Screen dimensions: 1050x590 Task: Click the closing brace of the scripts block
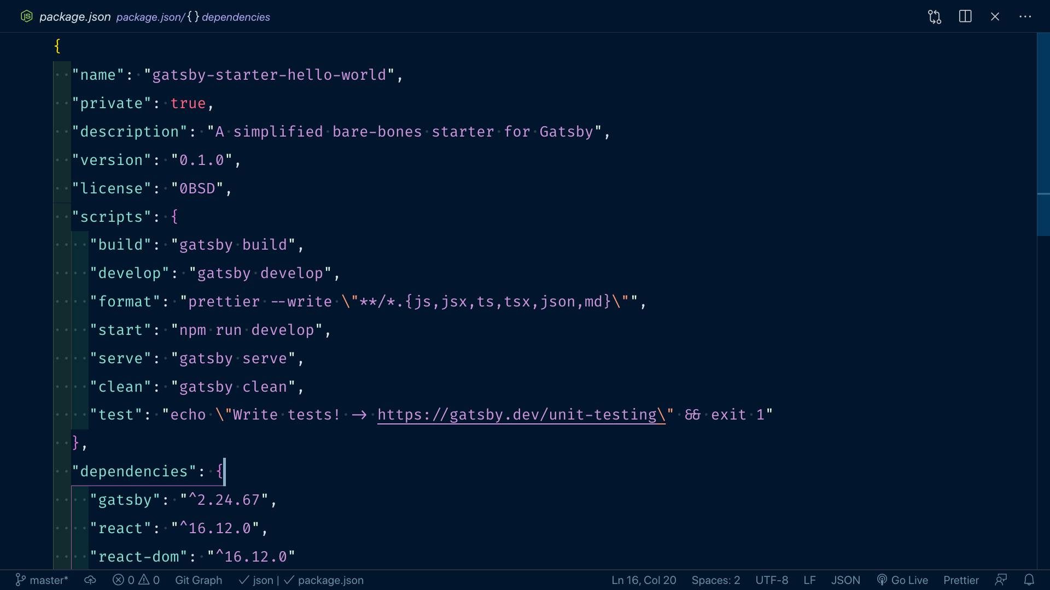75,443
